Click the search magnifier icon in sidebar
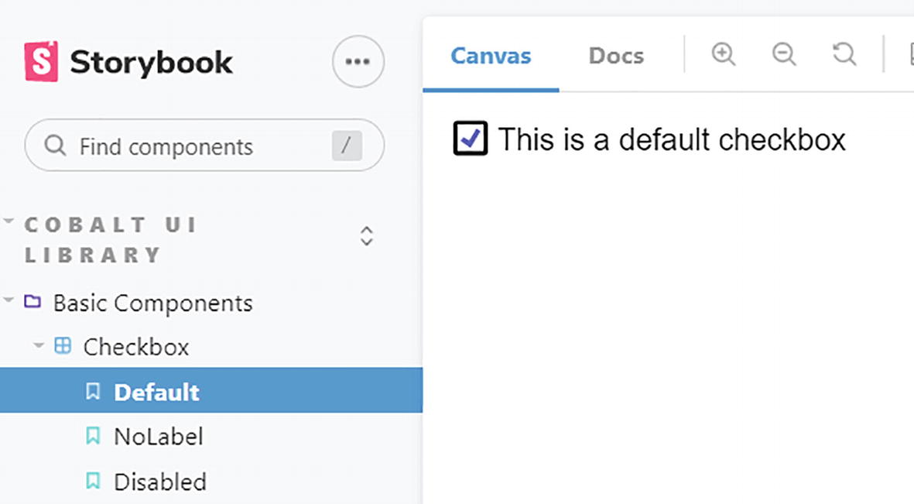 [x=55, y=146]
